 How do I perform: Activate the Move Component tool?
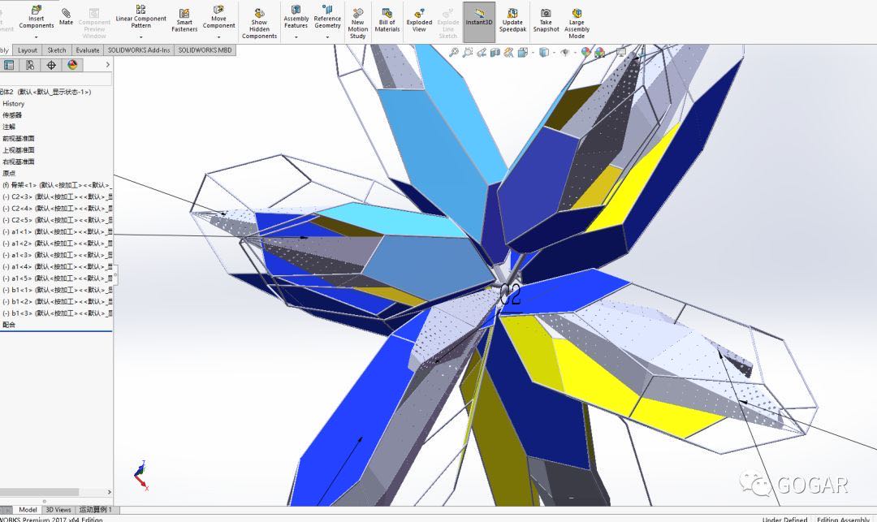tap(218, 17)
